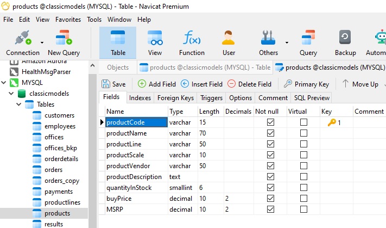
Task: Switch to the Indexes tab
Action: tap(140, 98)
